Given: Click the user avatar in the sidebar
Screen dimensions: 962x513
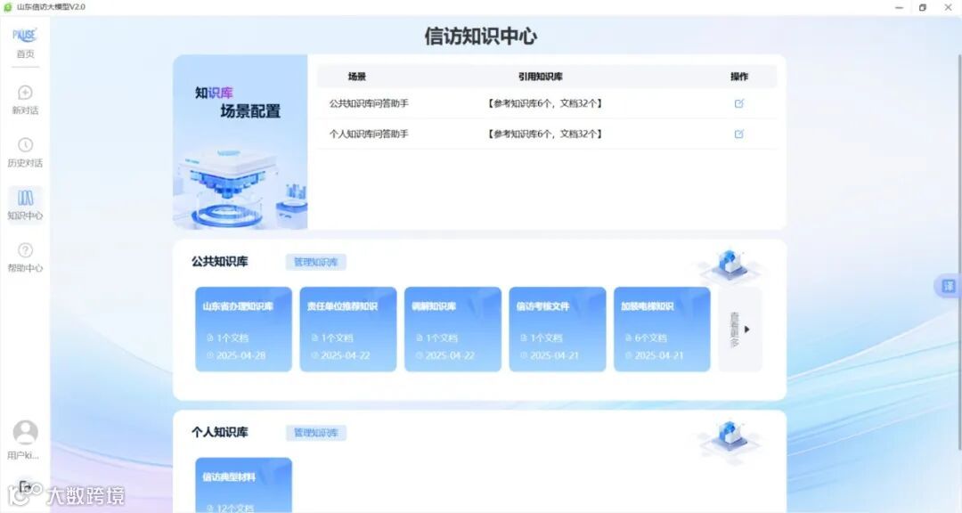Looking at the screenshot, I should (x=25, y=433).
